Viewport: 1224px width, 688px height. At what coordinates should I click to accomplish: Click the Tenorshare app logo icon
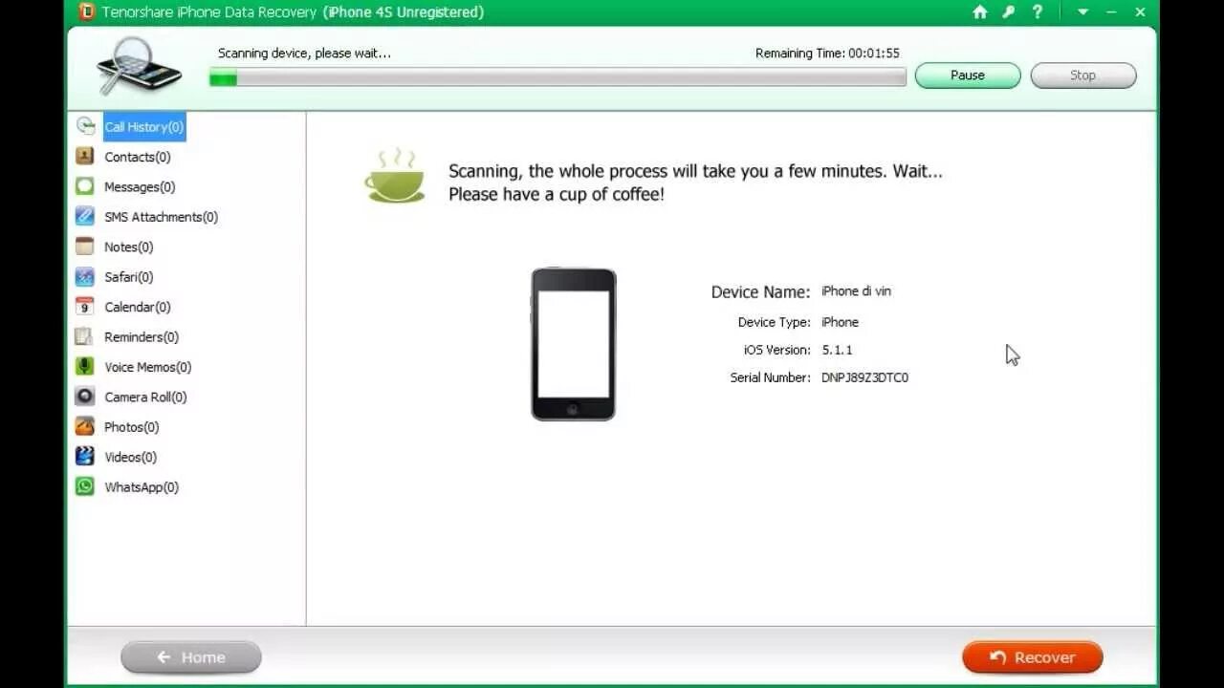pos(87,12)
